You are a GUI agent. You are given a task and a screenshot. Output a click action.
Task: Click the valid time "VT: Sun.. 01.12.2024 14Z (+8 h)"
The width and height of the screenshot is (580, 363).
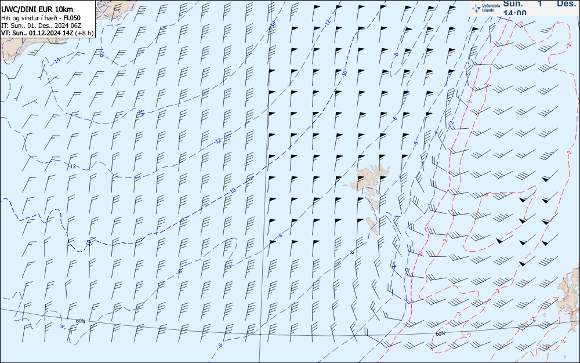tap(47, 33)
